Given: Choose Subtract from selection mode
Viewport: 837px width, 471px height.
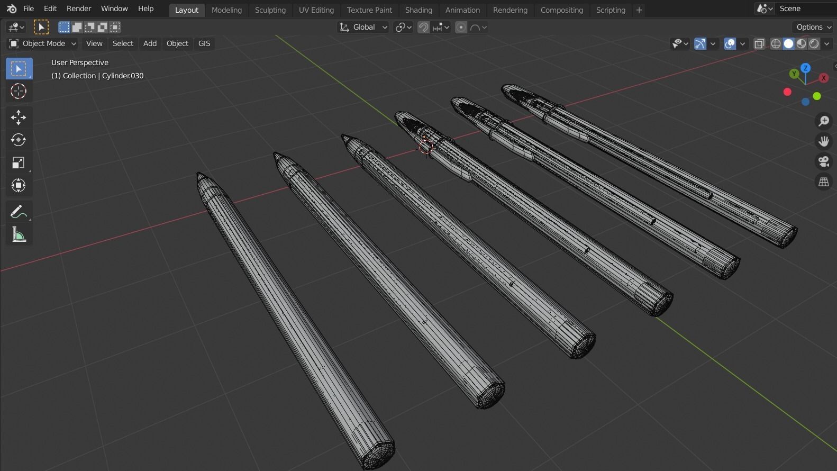Looking at the screenshot, I should pos(89,27).
